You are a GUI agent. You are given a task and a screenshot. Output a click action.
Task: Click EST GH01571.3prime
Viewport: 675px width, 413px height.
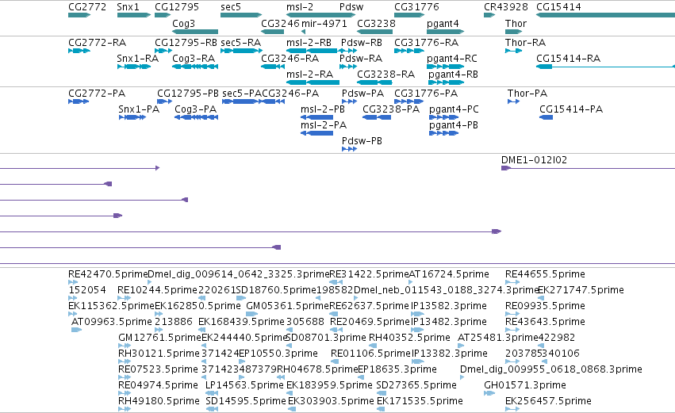point(489,393)
